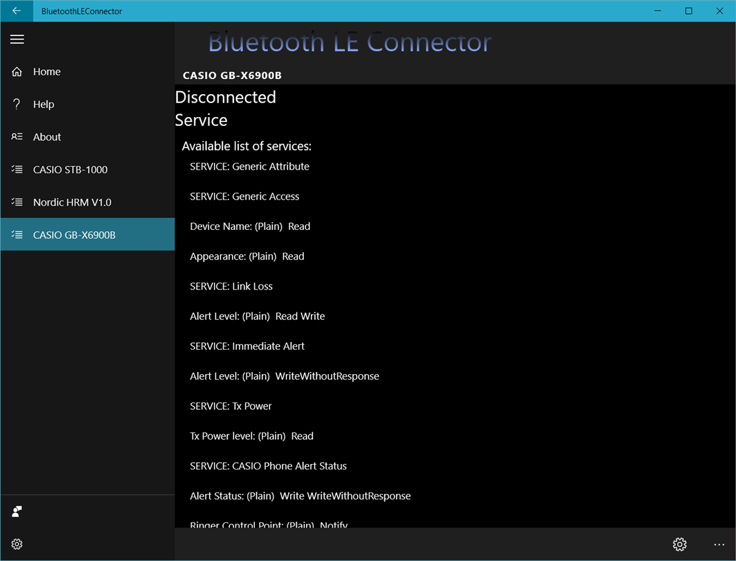Click Appearance: (Plain) Read row
The width and height of the screenshot is (736, 561).
click(247, 256)
